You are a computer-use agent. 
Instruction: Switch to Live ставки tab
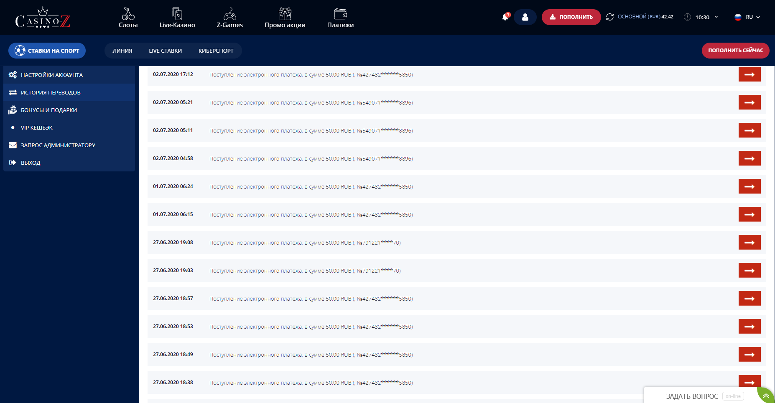(x=166, y=51)
